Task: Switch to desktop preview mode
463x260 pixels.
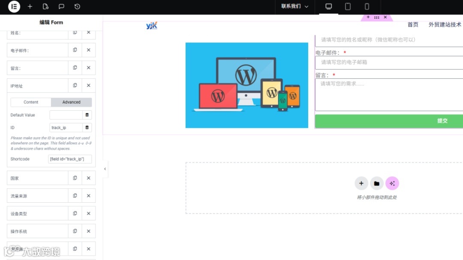Action: click(329, 6)
